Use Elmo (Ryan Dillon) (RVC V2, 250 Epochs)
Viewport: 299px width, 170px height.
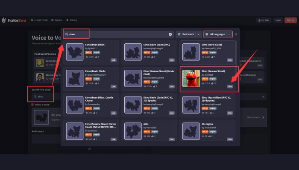230,113
